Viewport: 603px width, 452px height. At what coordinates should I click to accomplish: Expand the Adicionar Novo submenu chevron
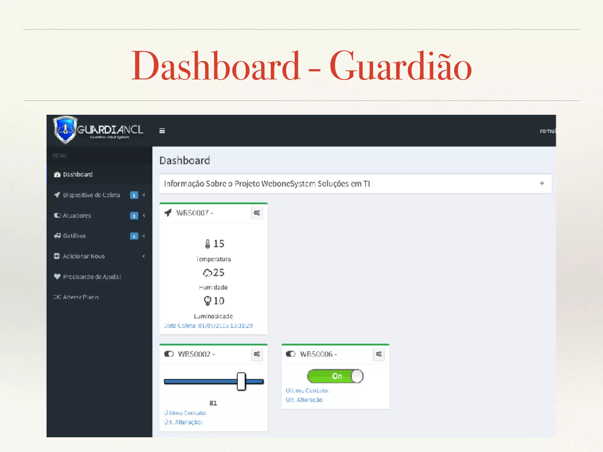click(x=144, y=256)
